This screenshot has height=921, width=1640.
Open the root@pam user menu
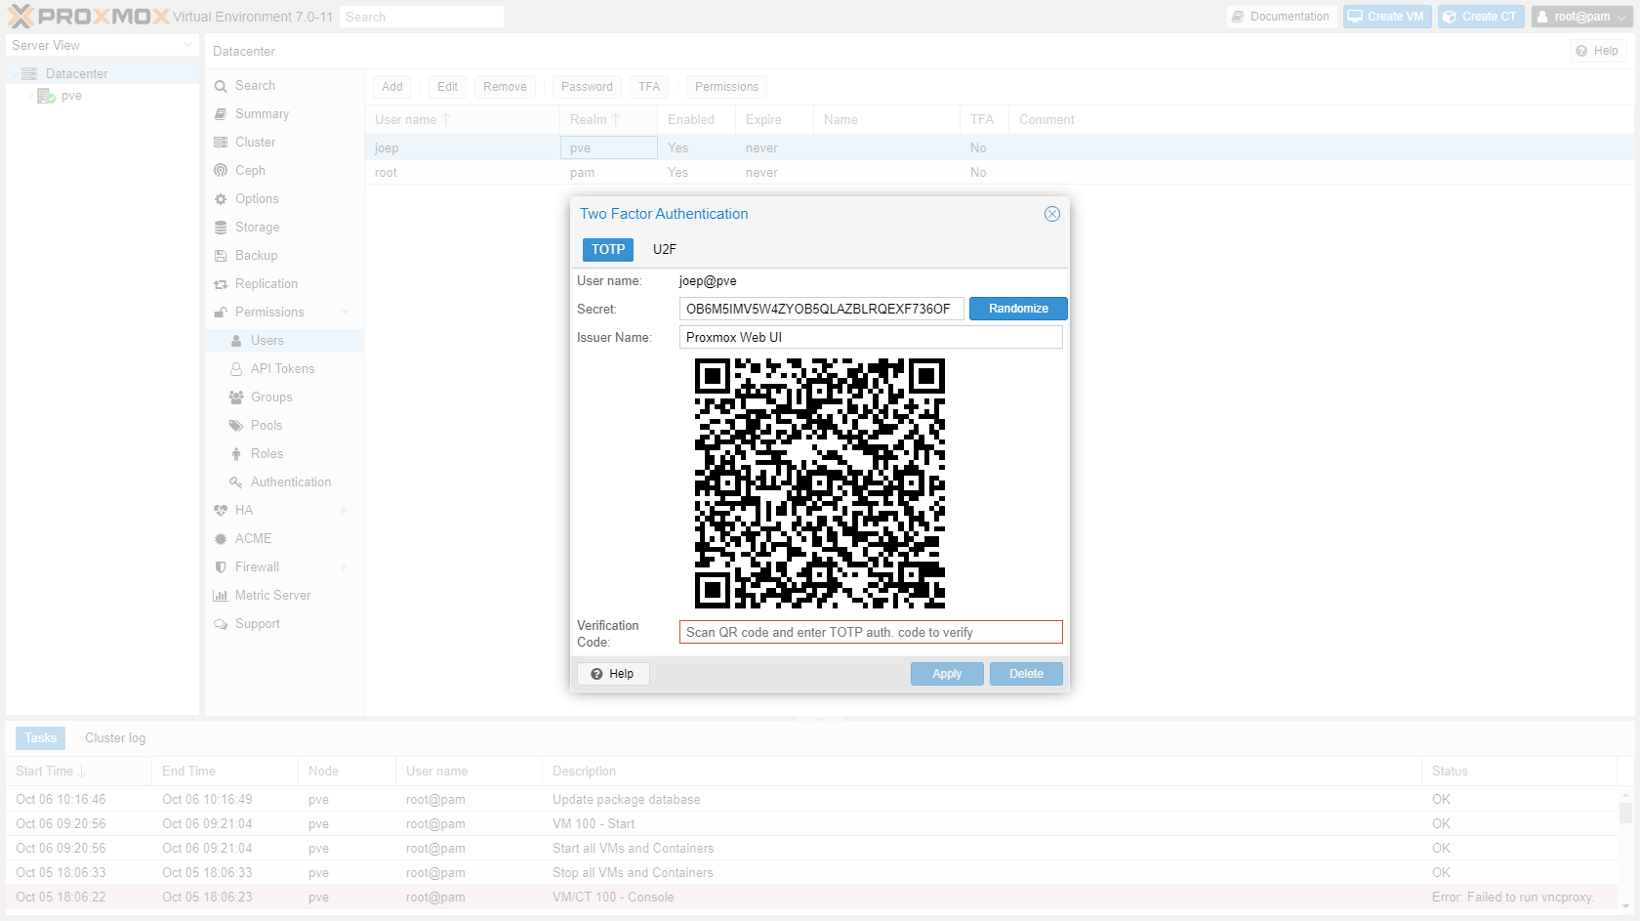click(x=1581, y=17)
